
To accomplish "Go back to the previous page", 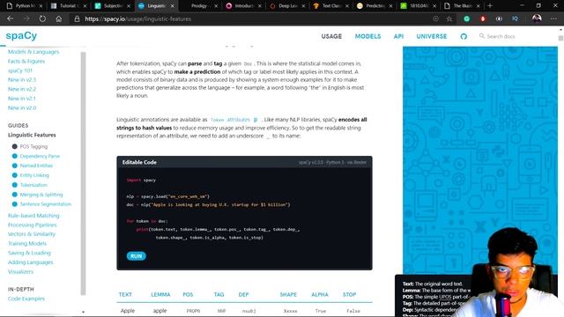I will point(10,18).
